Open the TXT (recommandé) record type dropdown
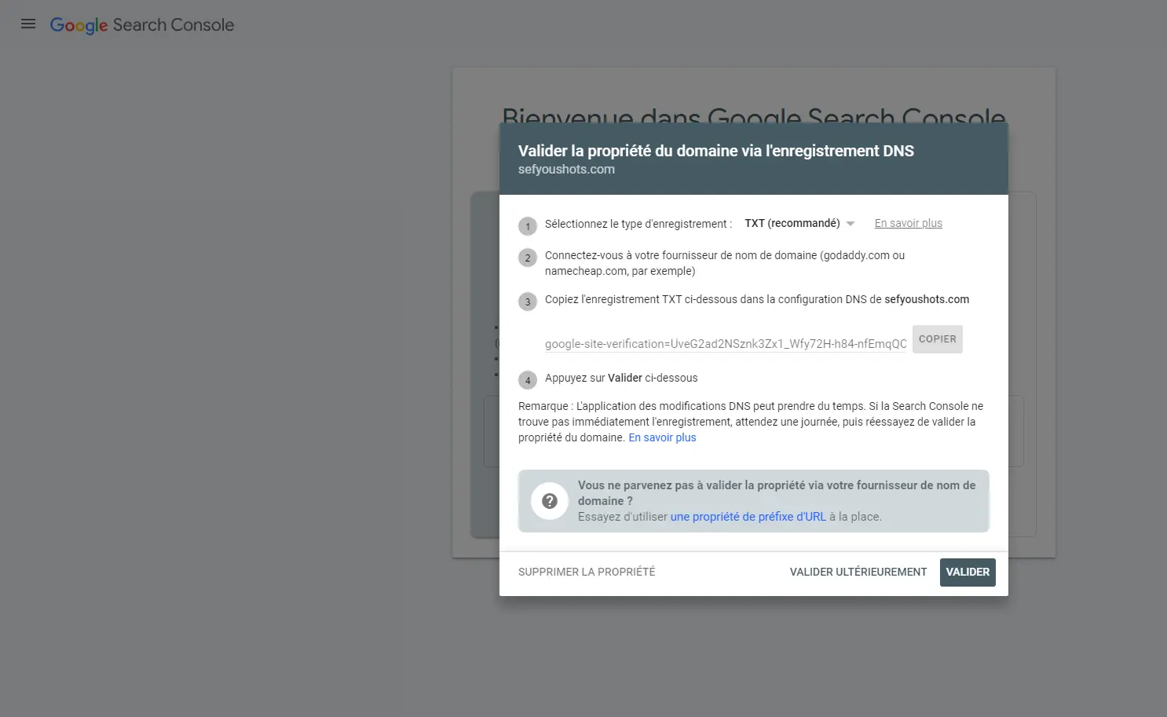 pos(799,224)
